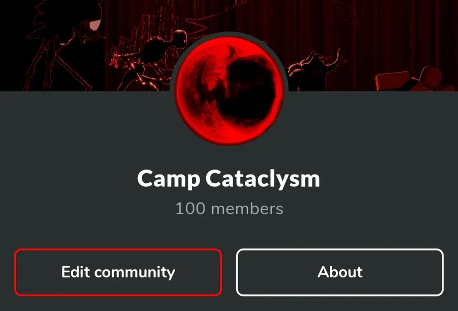Tap the word Cataclysm in the title
The height and width of the screenshot is (311, 458).
(x=263, y=179)
